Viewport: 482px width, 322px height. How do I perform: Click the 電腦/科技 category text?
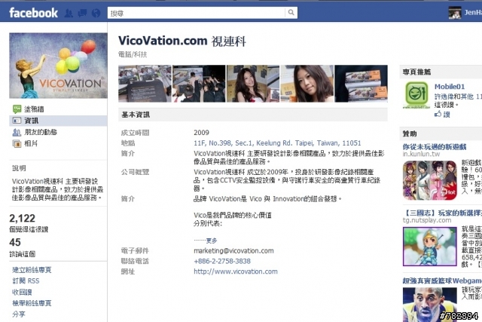(x=133, y=54)
